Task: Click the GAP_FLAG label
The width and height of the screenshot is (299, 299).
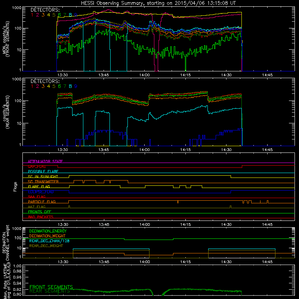Action: [37, 166]
